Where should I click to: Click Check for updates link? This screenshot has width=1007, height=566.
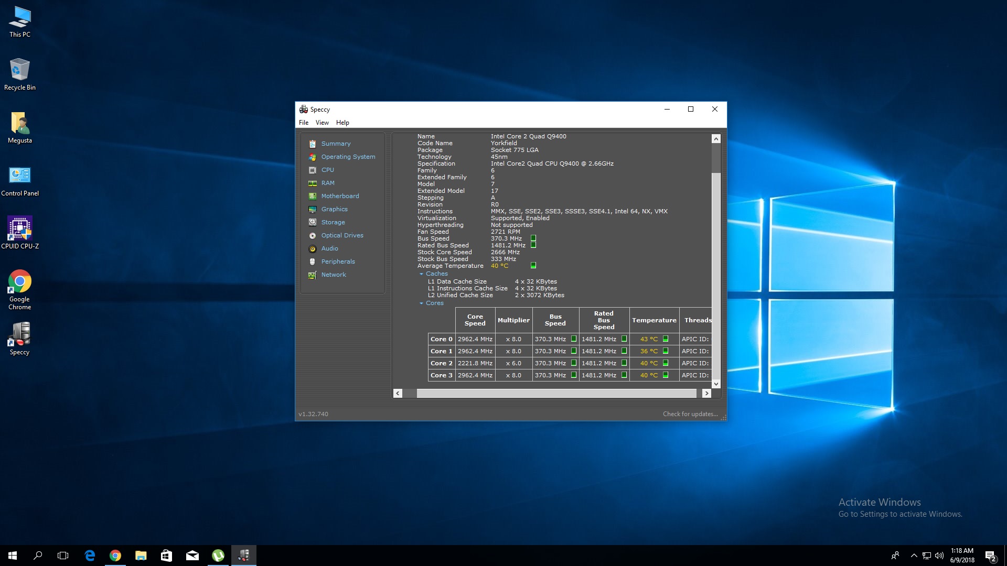[x=690, y=414]
